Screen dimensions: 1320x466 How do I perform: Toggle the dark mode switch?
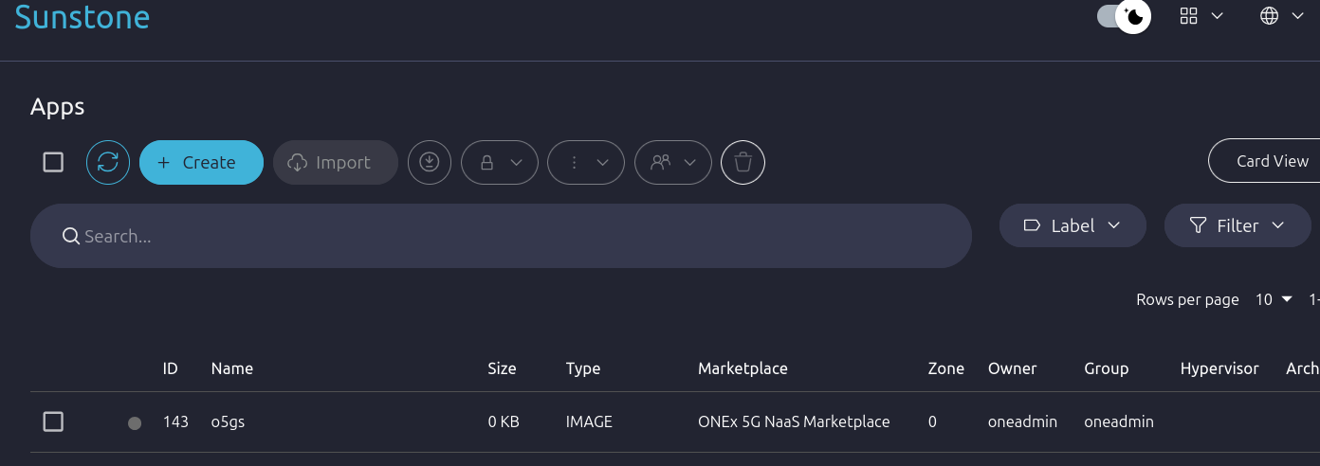pyautogui.click(x=1124, y=16)
